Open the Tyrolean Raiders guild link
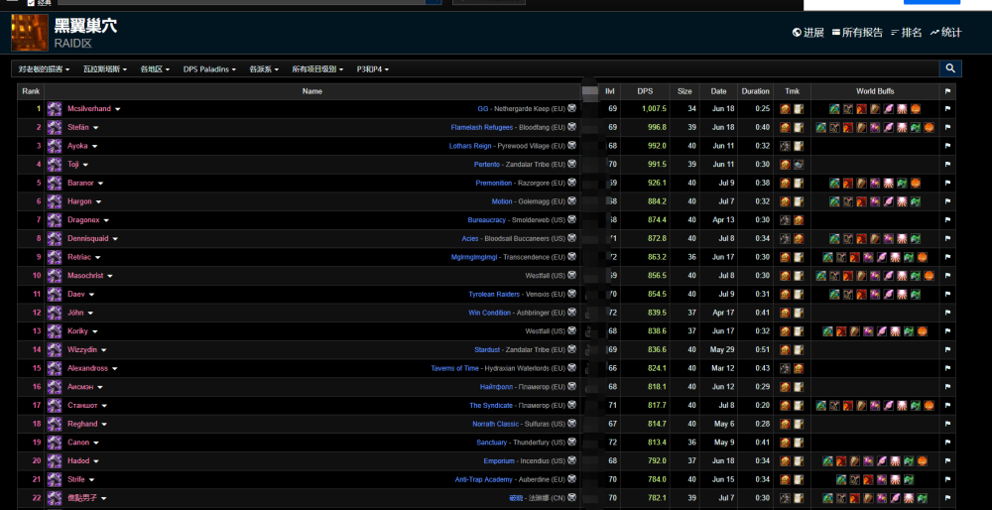This screenshot has height=510, width=992. [494, 295]
